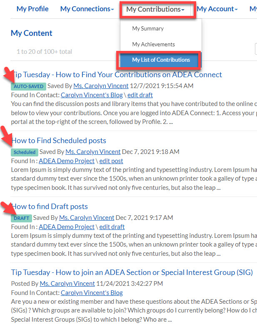Viewport: 257px width, 325px height.
Task: Click edit post for scheduled post
Action: coord(111,161)
